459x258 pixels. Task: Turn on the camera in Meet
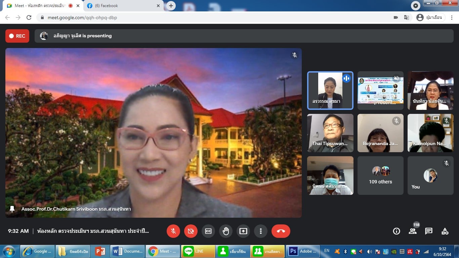pos(191,231)
